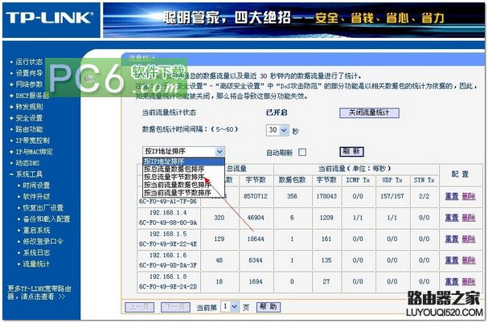Open 重启系统 under 系统工具

tap(36, 230)
